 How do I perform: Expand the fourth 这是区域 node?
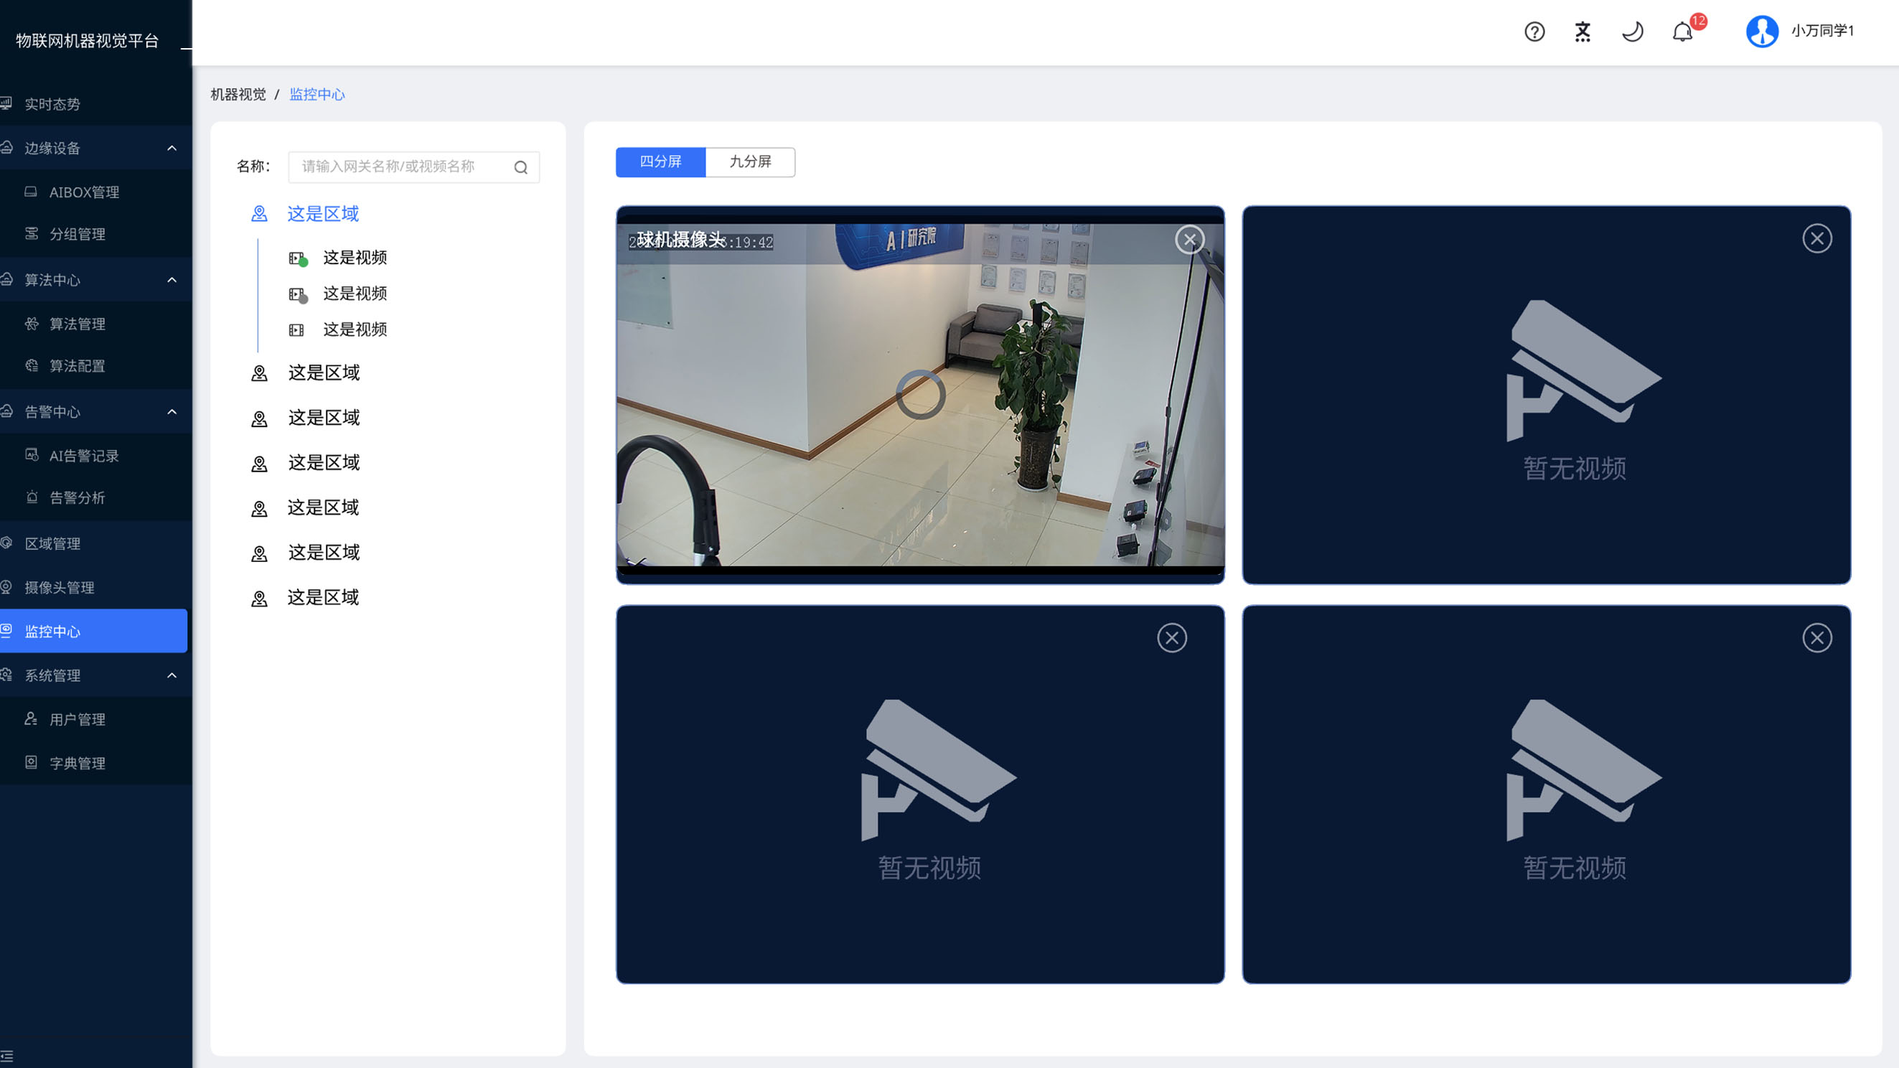click(x=323, y=463)
